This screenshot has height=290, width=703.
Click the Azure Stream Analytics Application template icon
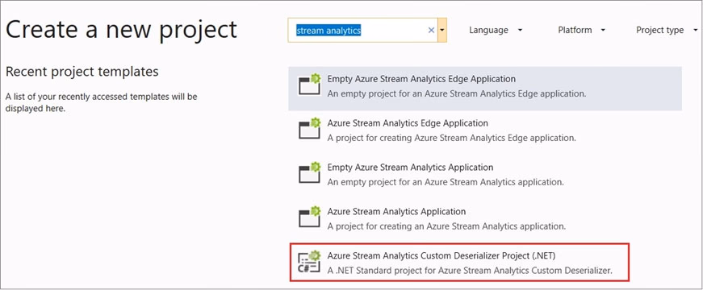click(310, 217)
